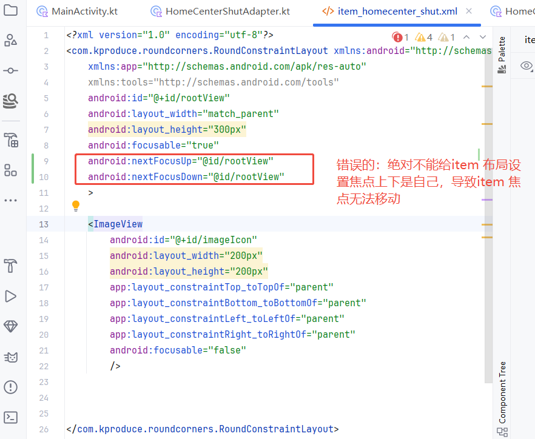Open the Terminal tool window
This screenshot has width=535, height=439.
pos(10,417)
